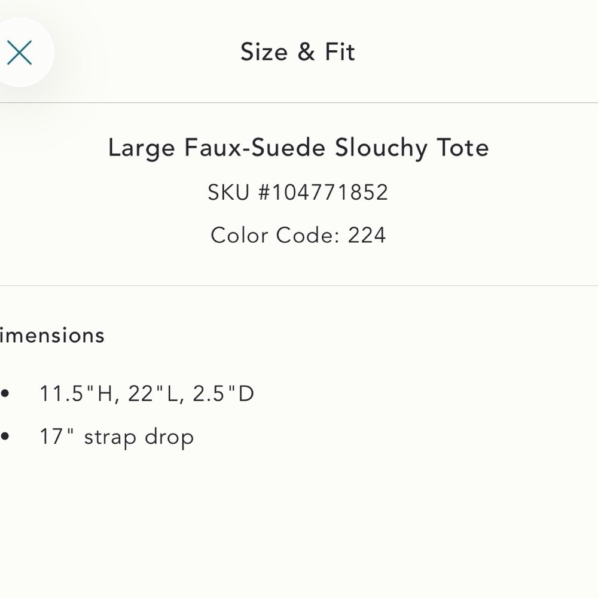The height and width of the screenshot is (598, 598).
Task: Click the SKU number 104771852
Action: pyautogui.click(x=330, y=192)
